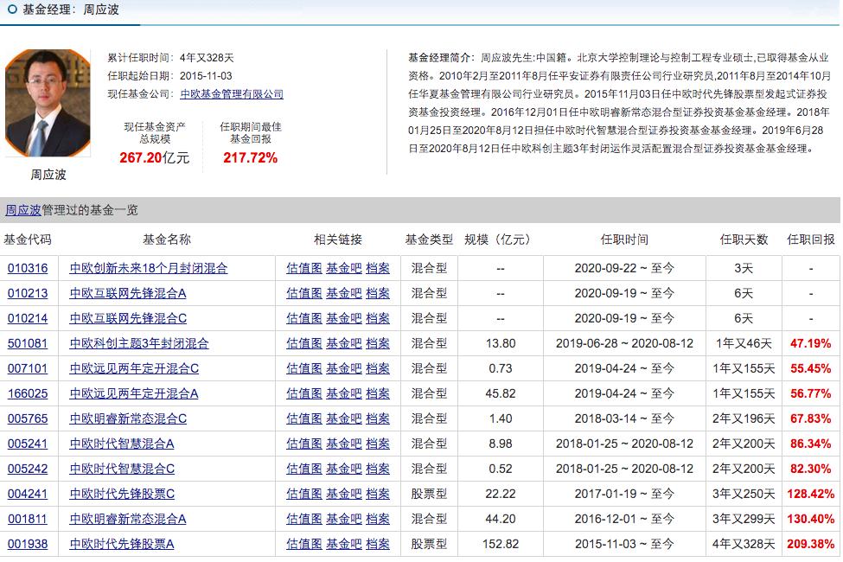Open fund code 010213
The height and width of the screenshot is (562, 843).
[28, 293]
